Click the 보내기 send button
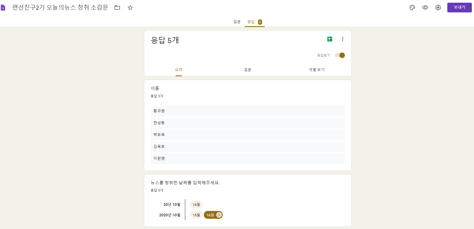 pyautogui.click(x=459, y=8)
